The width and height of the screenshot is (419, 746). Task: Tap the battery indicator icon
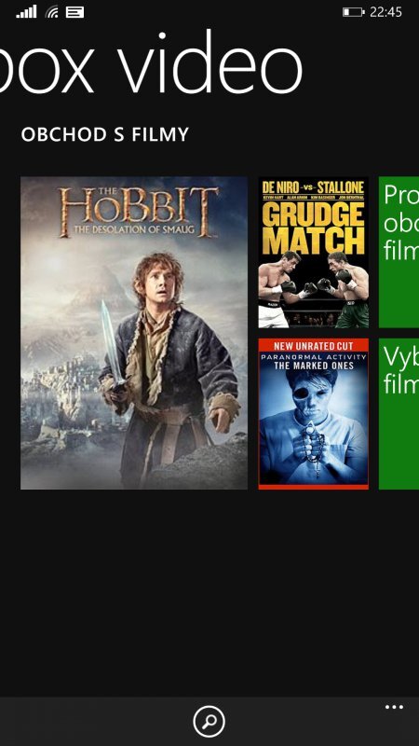(354, 12)
